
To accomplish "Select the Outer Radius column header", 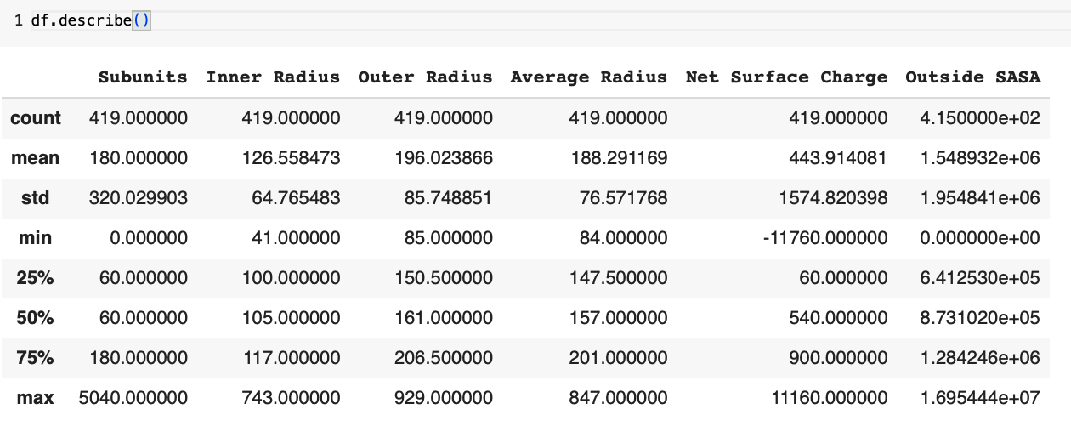I will 425,77.
